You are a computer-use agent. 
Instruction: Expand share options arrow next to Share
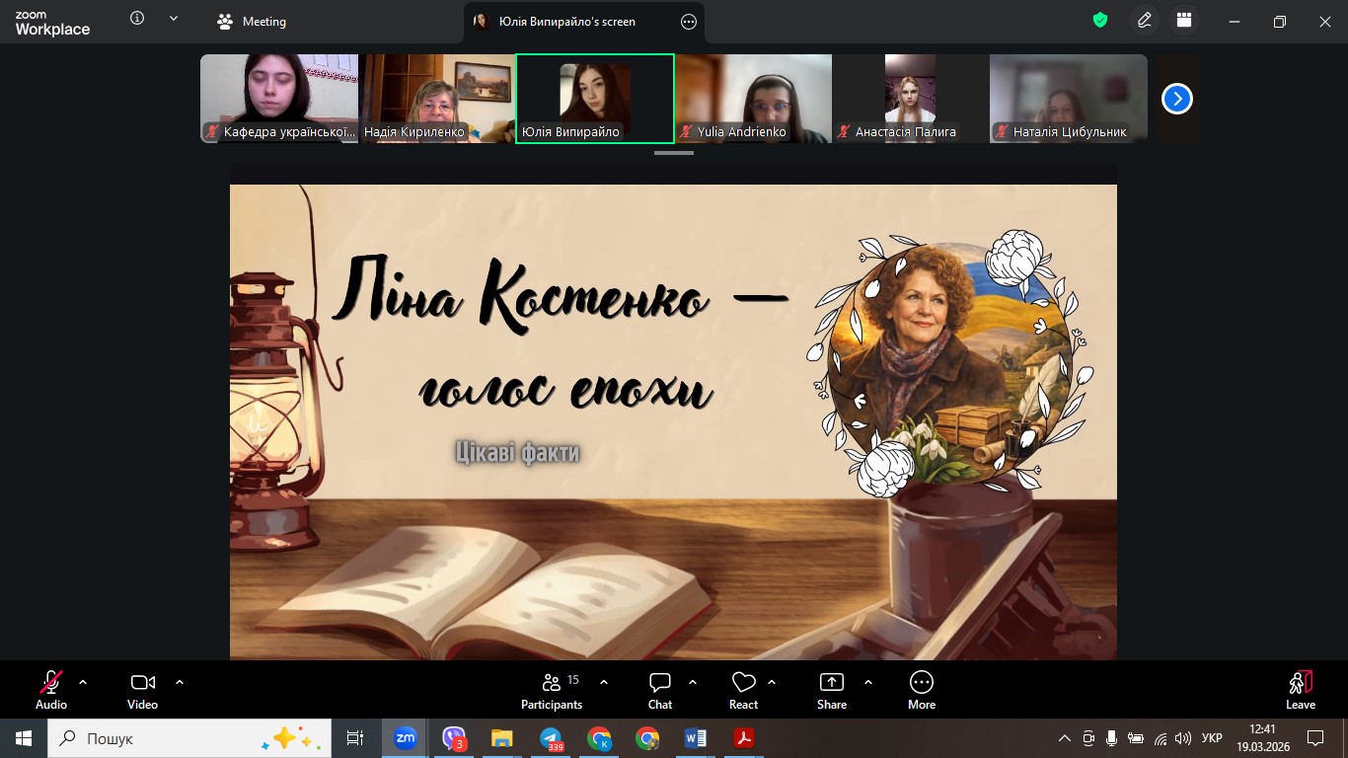point(868,682)
